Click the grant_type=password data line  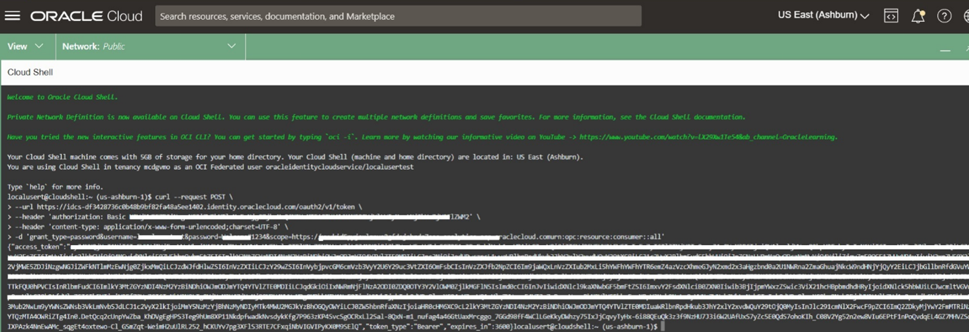[x=336, y=237]
